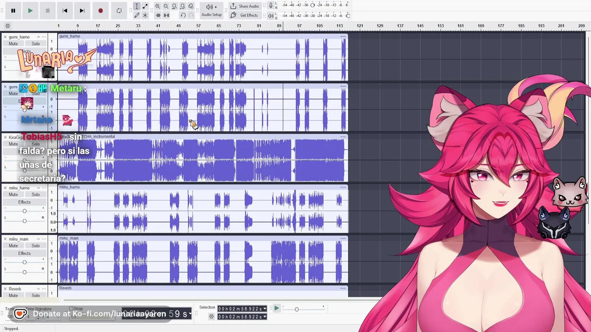The width and height of the screenshot is (591, 332).
Task: Open Effects for miku_main track
Action: tap(24, 253)
